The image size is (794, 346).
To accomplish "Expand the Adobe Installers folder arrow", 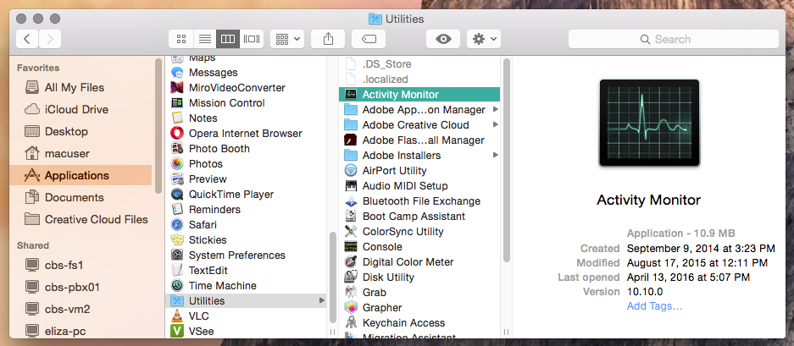I will tap(495, 156).
